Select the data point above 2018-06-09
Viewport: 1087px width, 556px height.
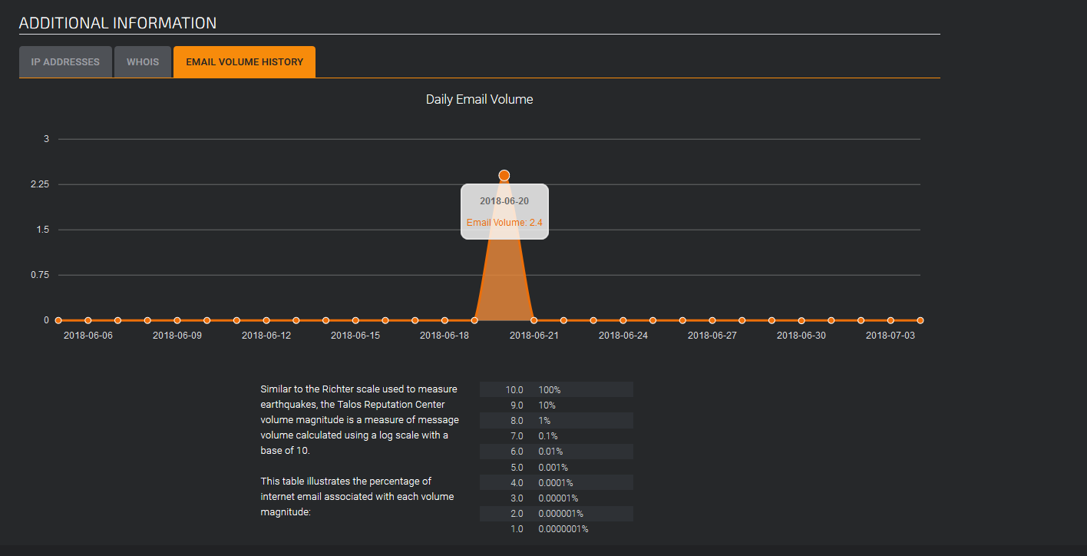(177, 320)
